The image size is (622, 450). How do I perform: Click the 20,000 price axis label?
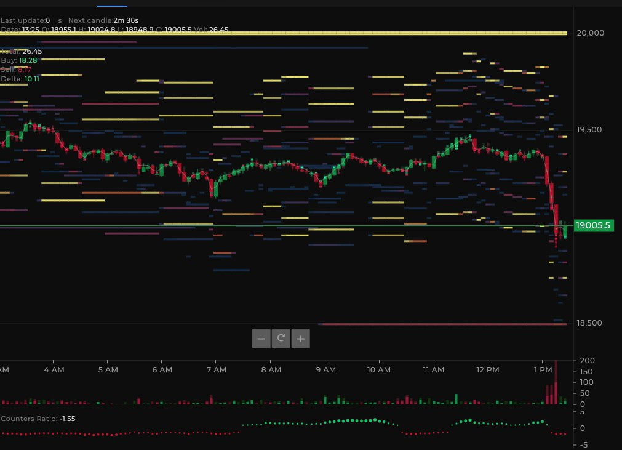tap(591, 33)
